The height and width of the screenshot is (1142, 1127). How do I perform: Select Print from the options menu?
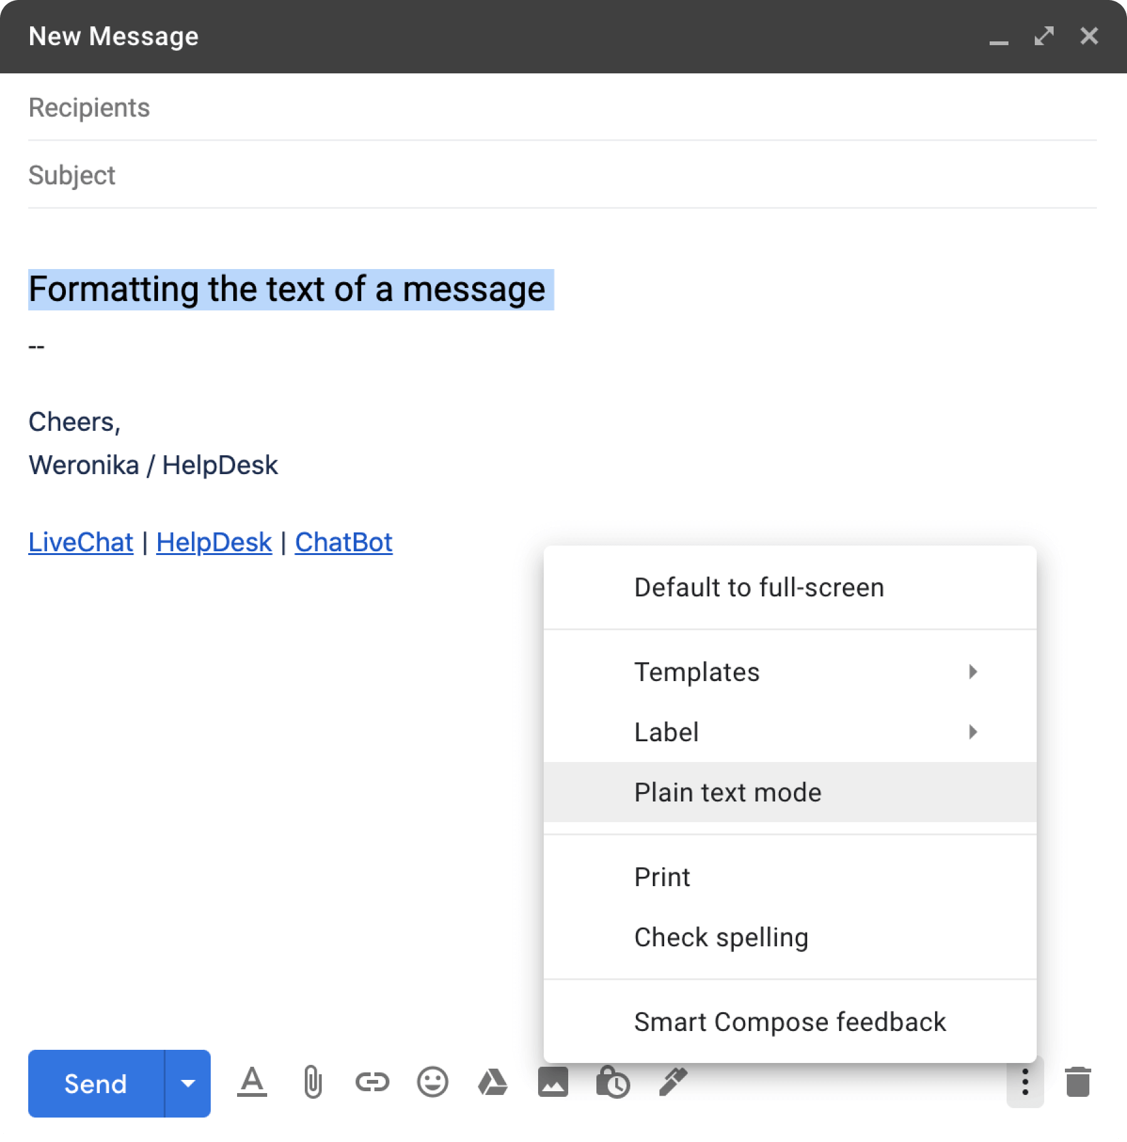point(662,877)
